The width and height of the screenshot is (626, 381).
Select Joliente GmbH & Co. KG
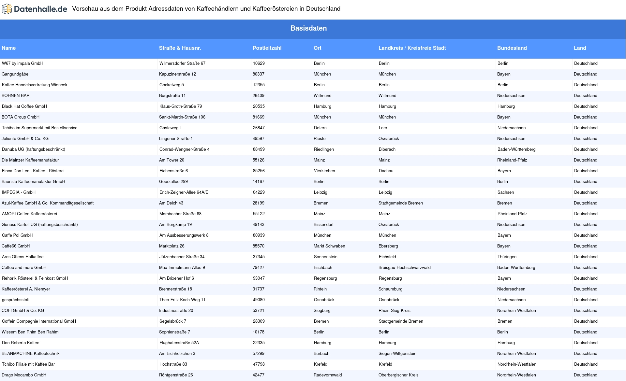point(25,139)
